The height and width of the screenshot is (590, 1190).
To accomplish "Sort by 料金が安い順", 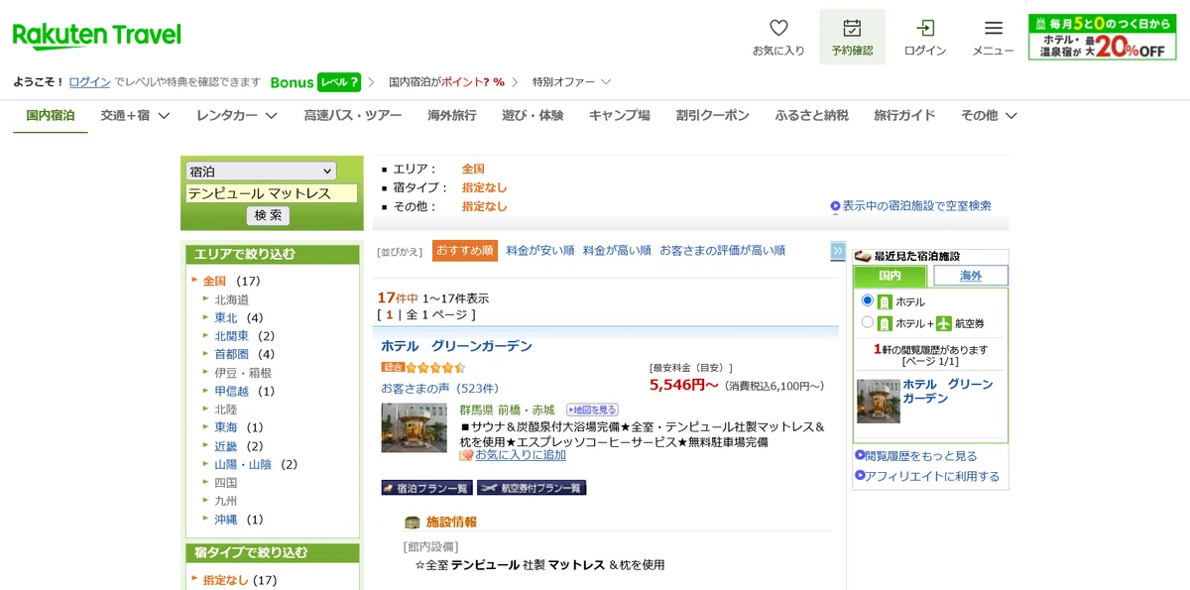I will coord(540,251).
